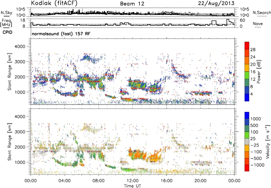Click the 'N.Sky' legend label

coord(6,13)
